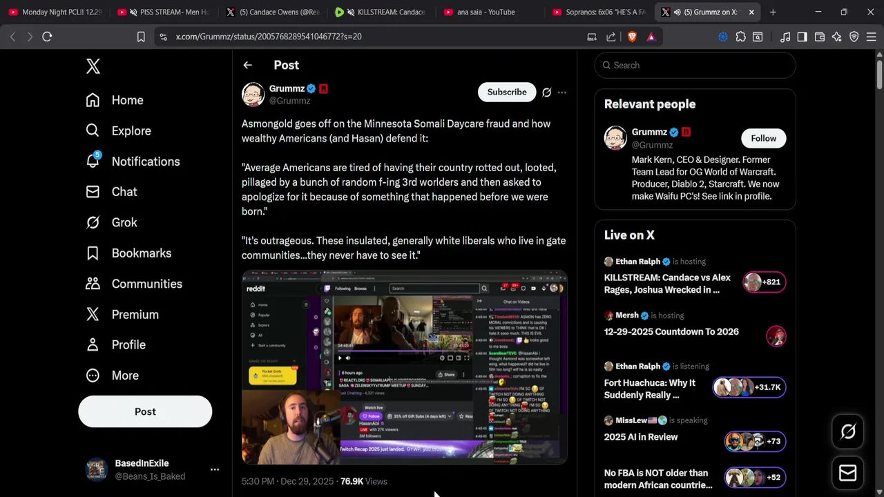Open Leo AI sparkle icon
The image size is (884, 497).
837,37
